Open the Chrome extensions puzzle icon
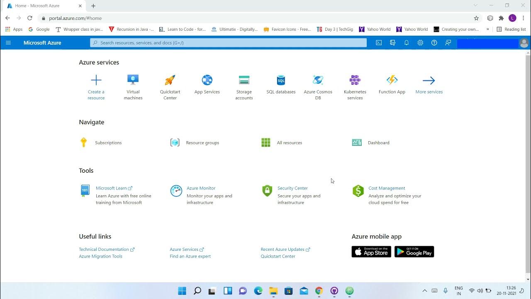Viewport: 531px width, 299px height. [x=501, y=18]
